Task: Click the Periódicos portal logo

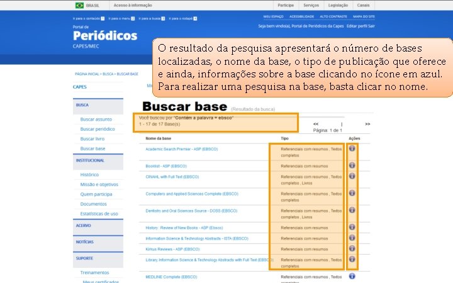Action: point(105,36)
